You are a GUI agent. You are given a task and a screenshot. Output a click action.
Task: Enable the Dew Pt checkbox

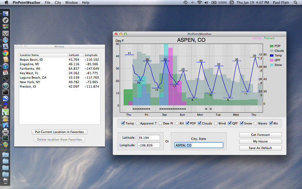(x=160, y=123)
